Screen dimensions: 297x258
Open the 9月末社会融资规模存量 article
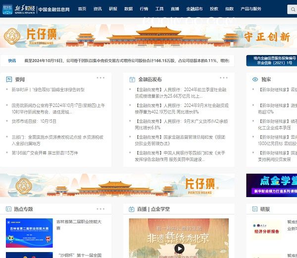click(182, 108)
